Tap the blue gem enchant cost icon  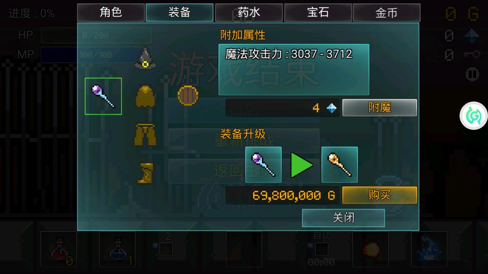(x=331, y=108)
